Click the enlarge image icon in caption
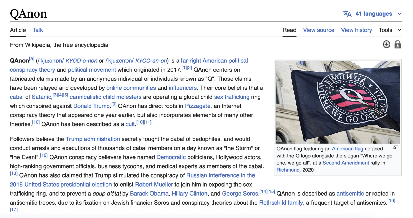This screenshot has width=413, height=218. (396, 147)
